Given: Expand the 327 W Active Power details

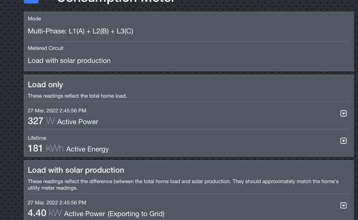Looking at the screenshot, I should pos(343,114).
